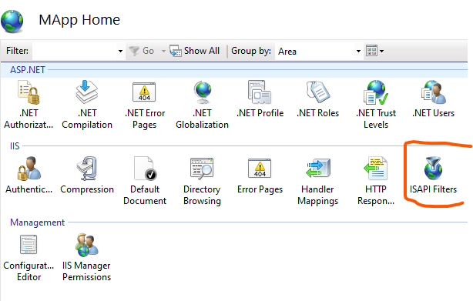Open Configuration Editor feature

[29, 257]
